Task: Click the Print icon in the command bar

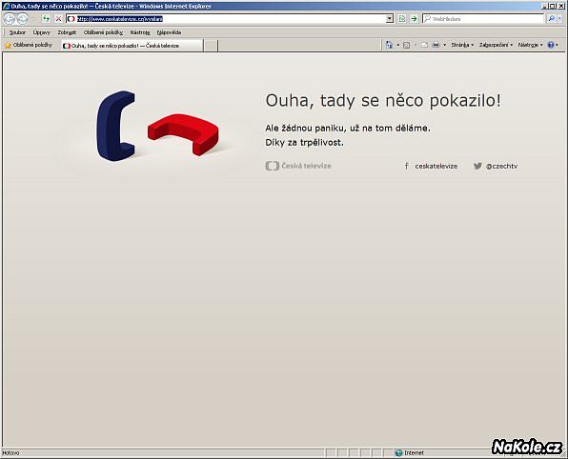Action: click(x=436, y=45)
